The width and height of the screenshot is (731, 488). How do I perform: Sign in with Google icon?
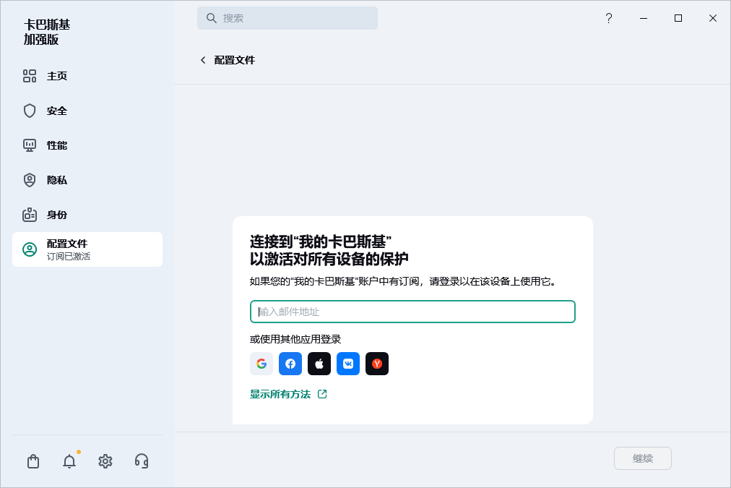[x=261, y=364]
